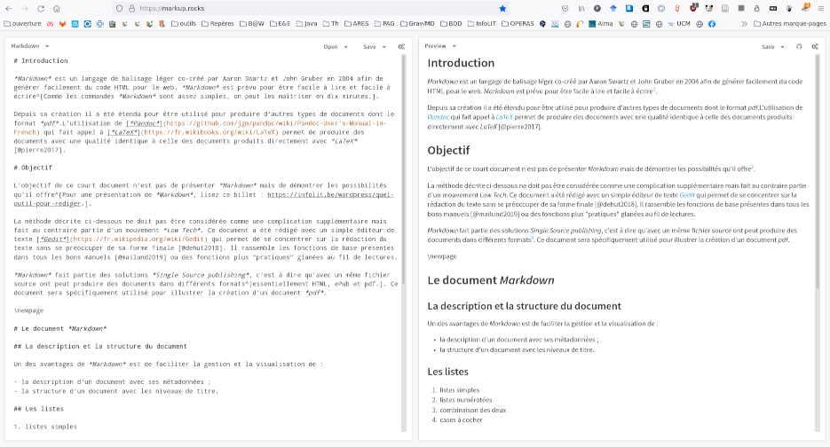Go forward with the browser forward arrow
The image size is (830, 447).
coord(25,9)
